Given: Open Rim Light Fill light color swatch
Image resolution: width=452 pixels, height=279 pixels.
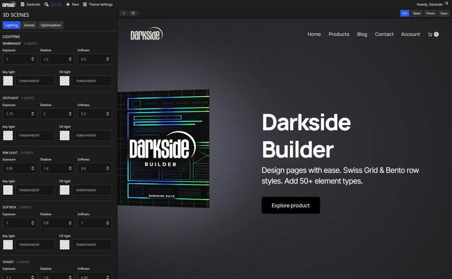Looking at the screenshot, I should coord(64,190).
